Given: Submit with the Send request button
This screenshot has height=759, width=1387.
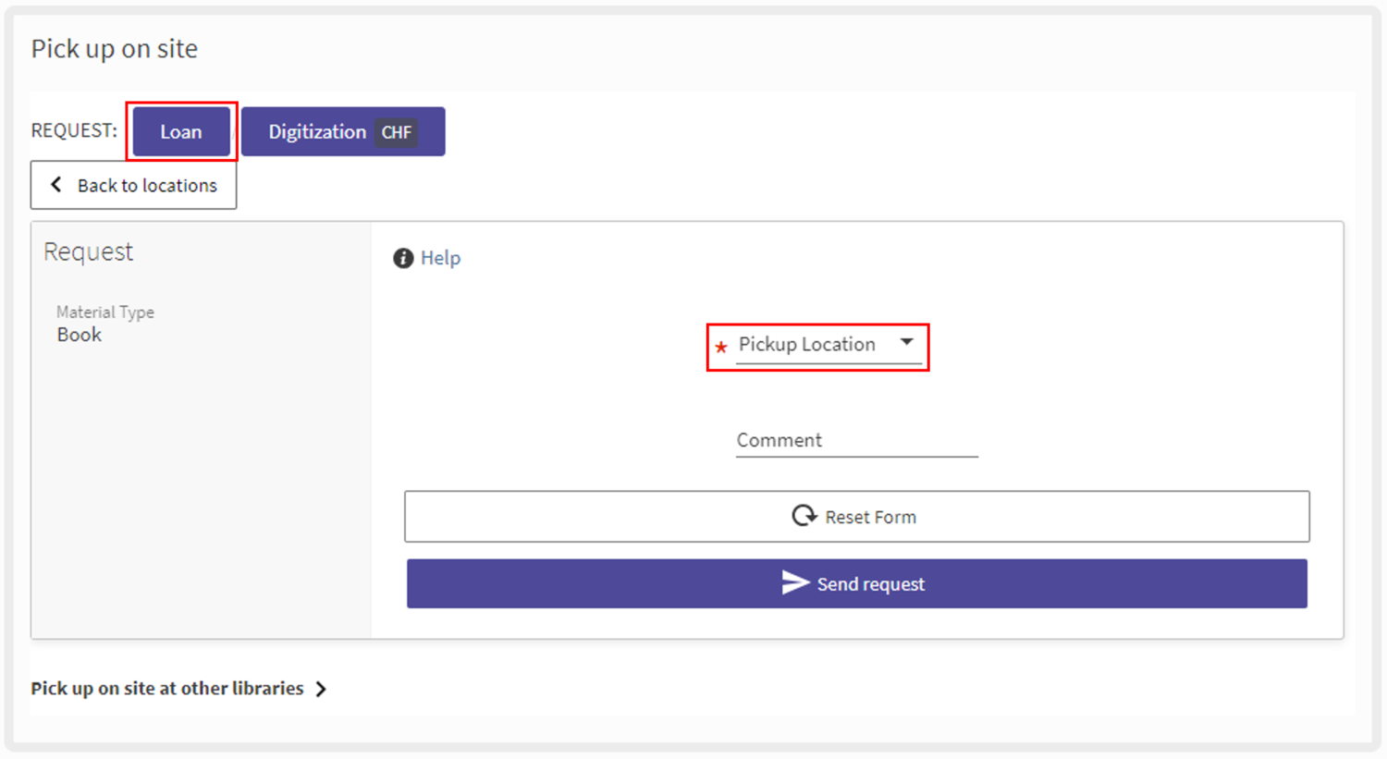Looking at the screenshot, I should [x=856, y=583].
